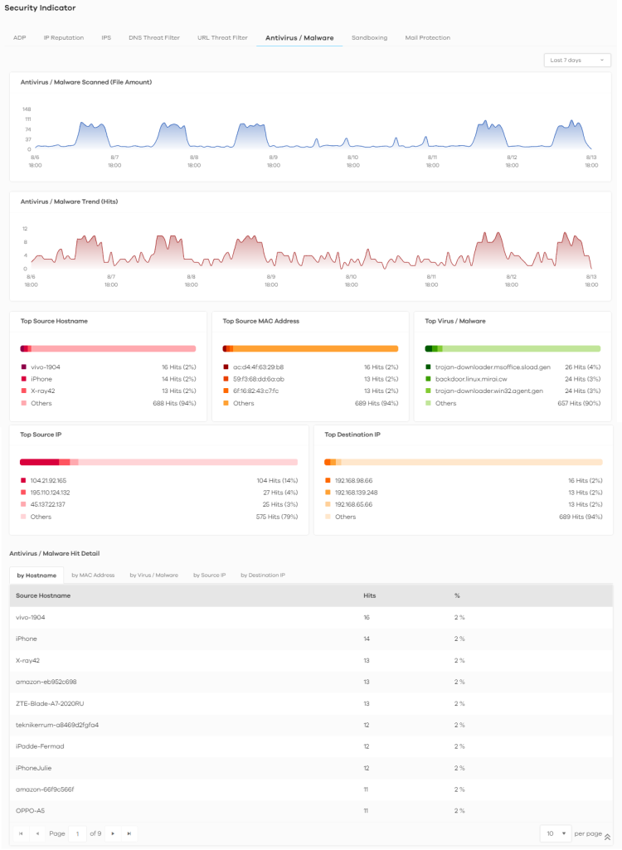
Task: Show hit detail by MAC Address
Action: [x=93, y=575]
